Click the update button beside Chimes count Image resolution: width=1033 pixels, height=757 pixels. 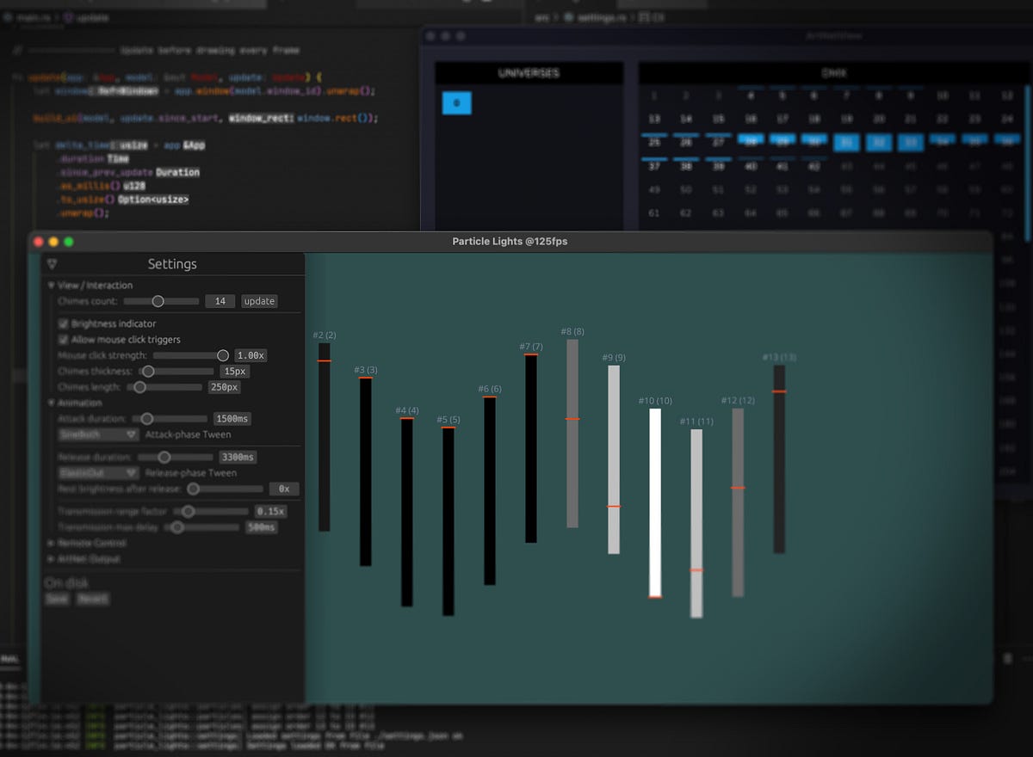(x=259, y=301)
